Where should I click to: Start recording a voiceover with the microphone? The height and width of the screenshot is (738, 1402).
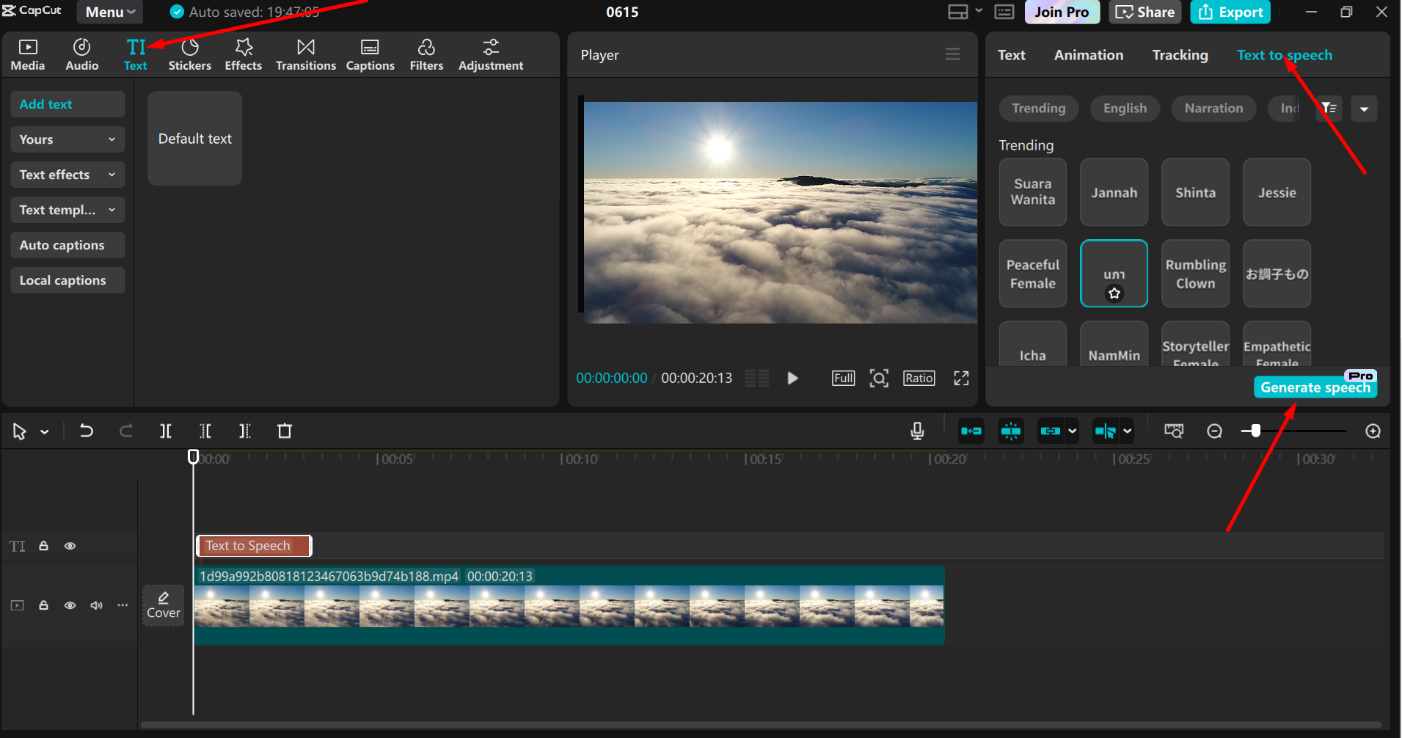pos(918,431)
